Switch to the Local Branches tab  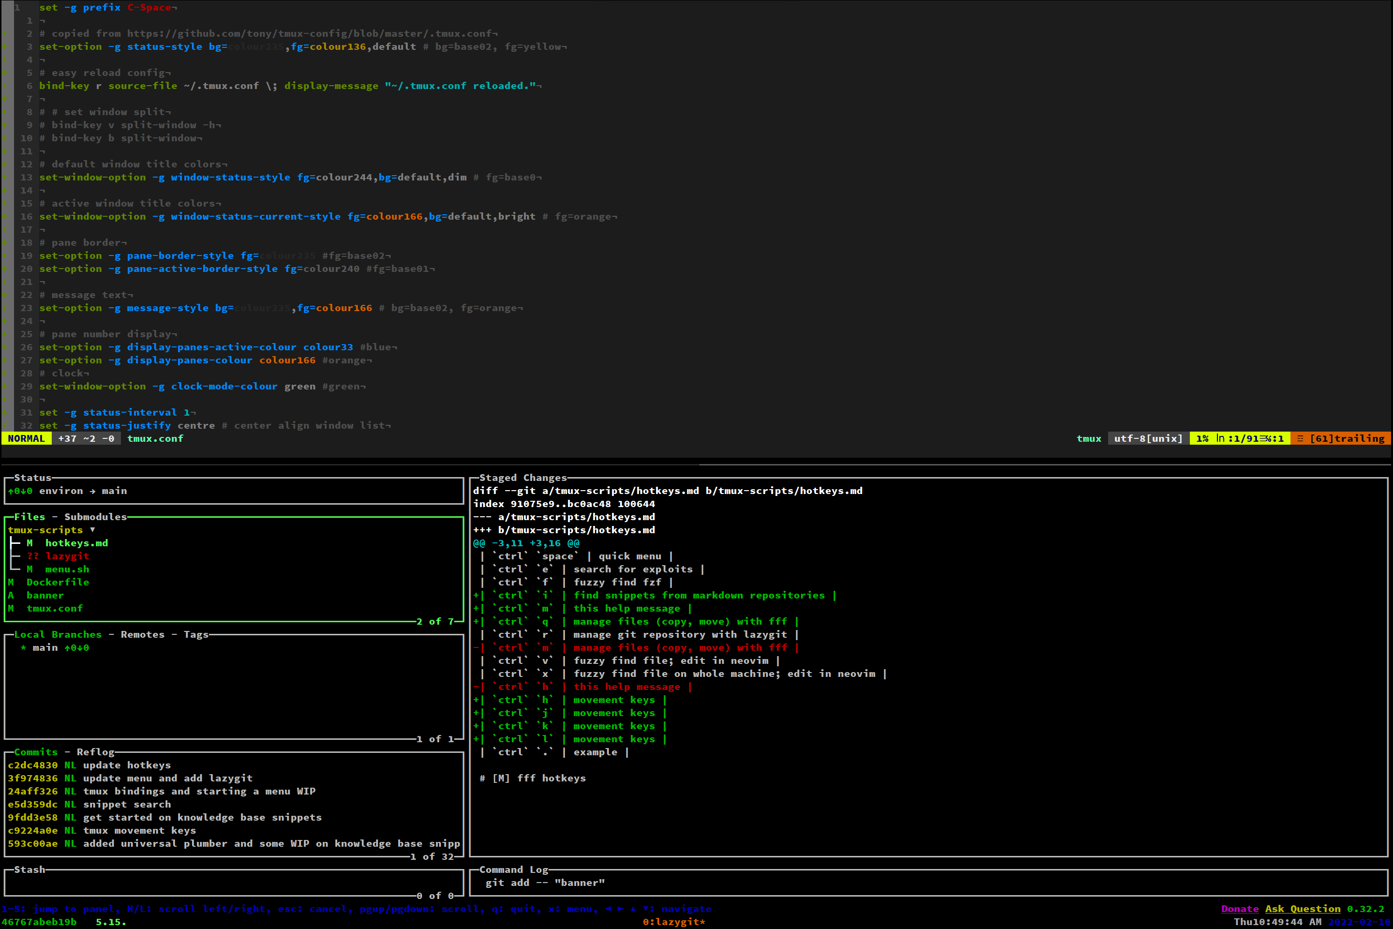[58, 634]
